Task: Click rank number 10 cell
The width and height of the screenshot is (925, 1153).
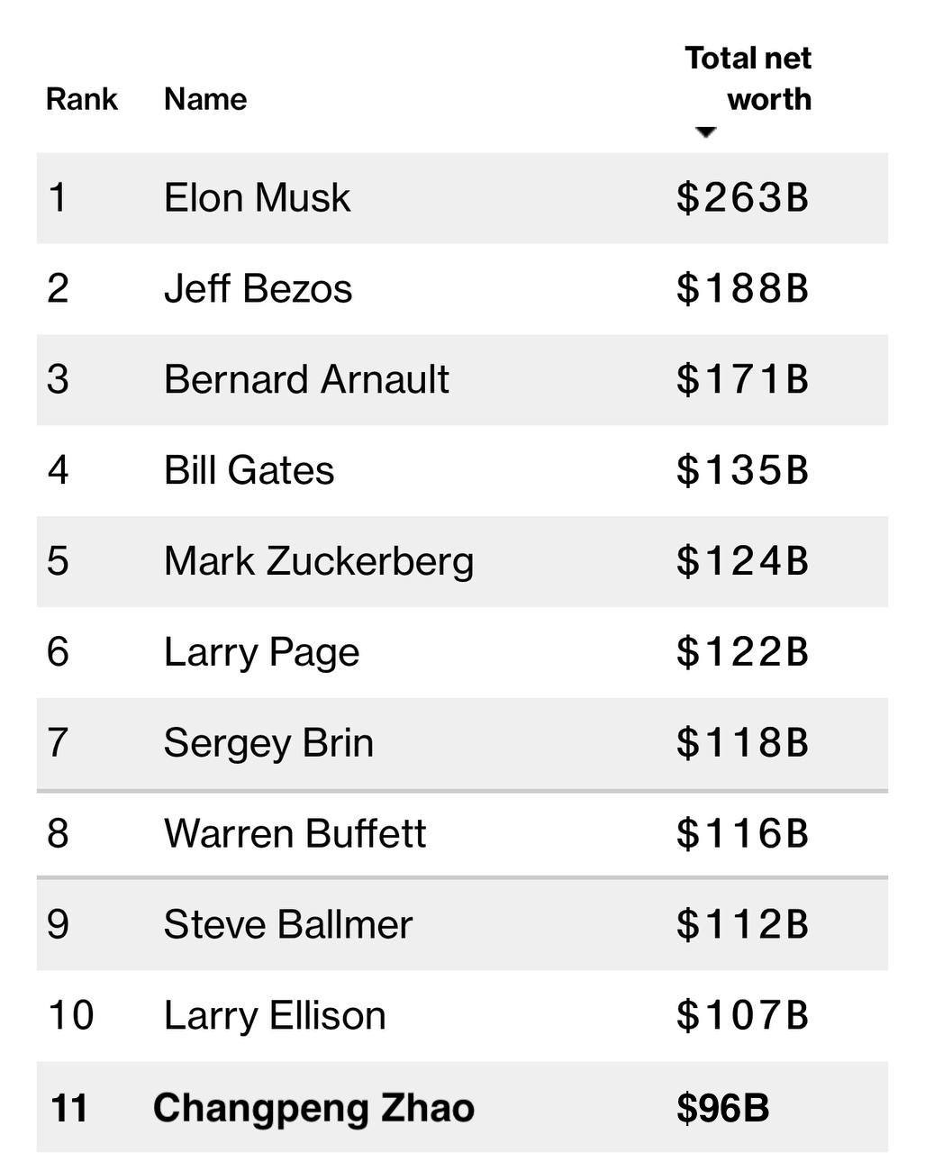Action: (70, 1015)
